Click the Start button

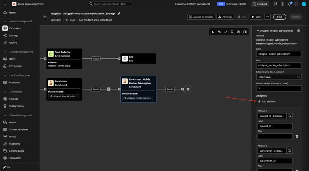coord(256,17)
